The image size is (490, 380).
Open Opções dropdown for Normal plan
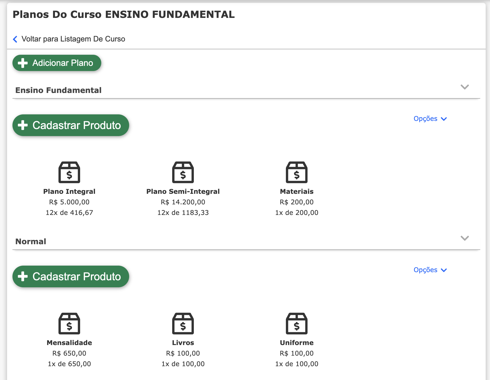(x=430, y=270)
